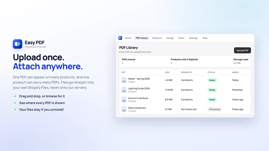Switch to the Products tab

(x=157, y=38)
